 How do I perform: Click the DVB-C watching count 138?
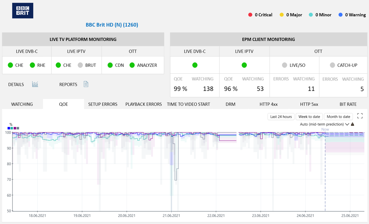[x=208, y=89]
